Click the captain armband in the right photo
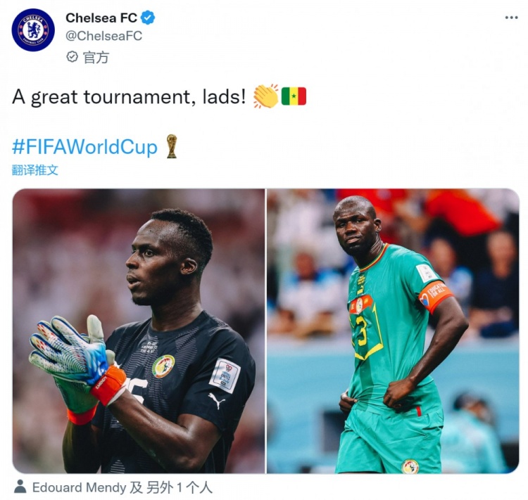 pyautogui.click(x=435, y=297)
